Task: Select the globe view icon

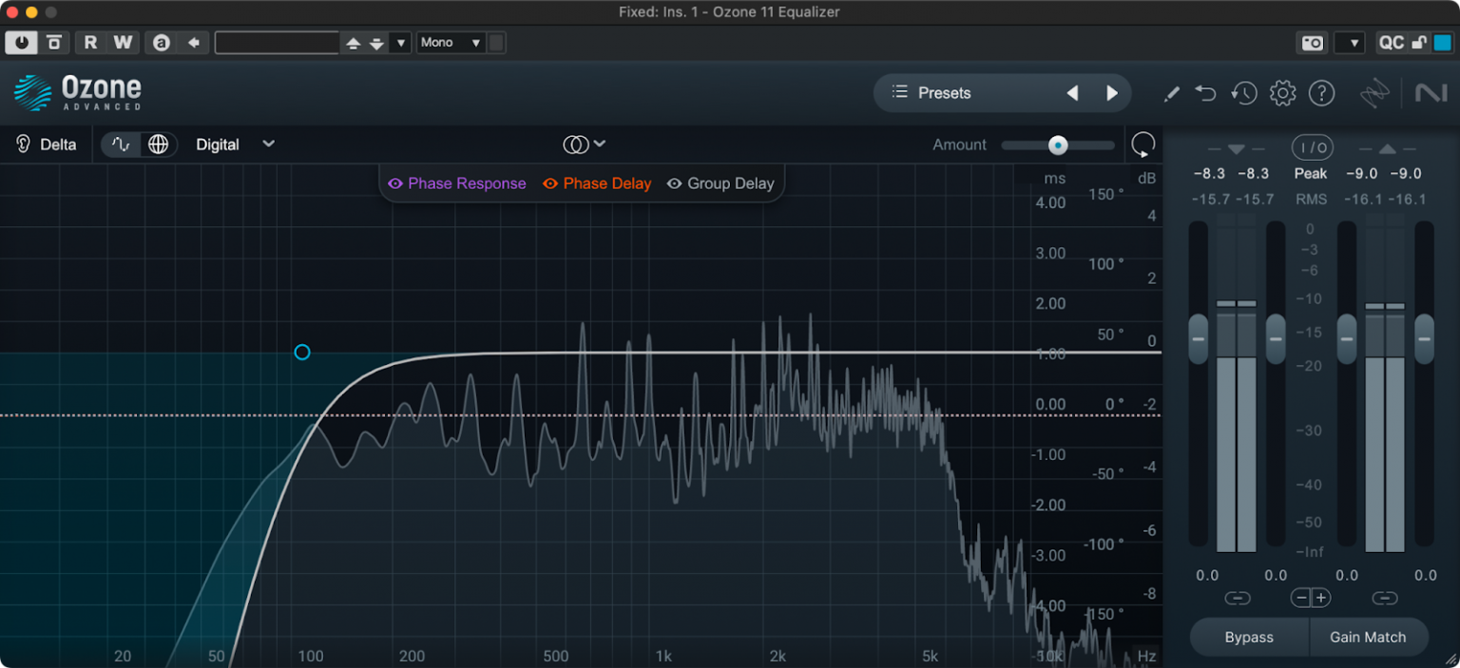Action: point(158,144)
